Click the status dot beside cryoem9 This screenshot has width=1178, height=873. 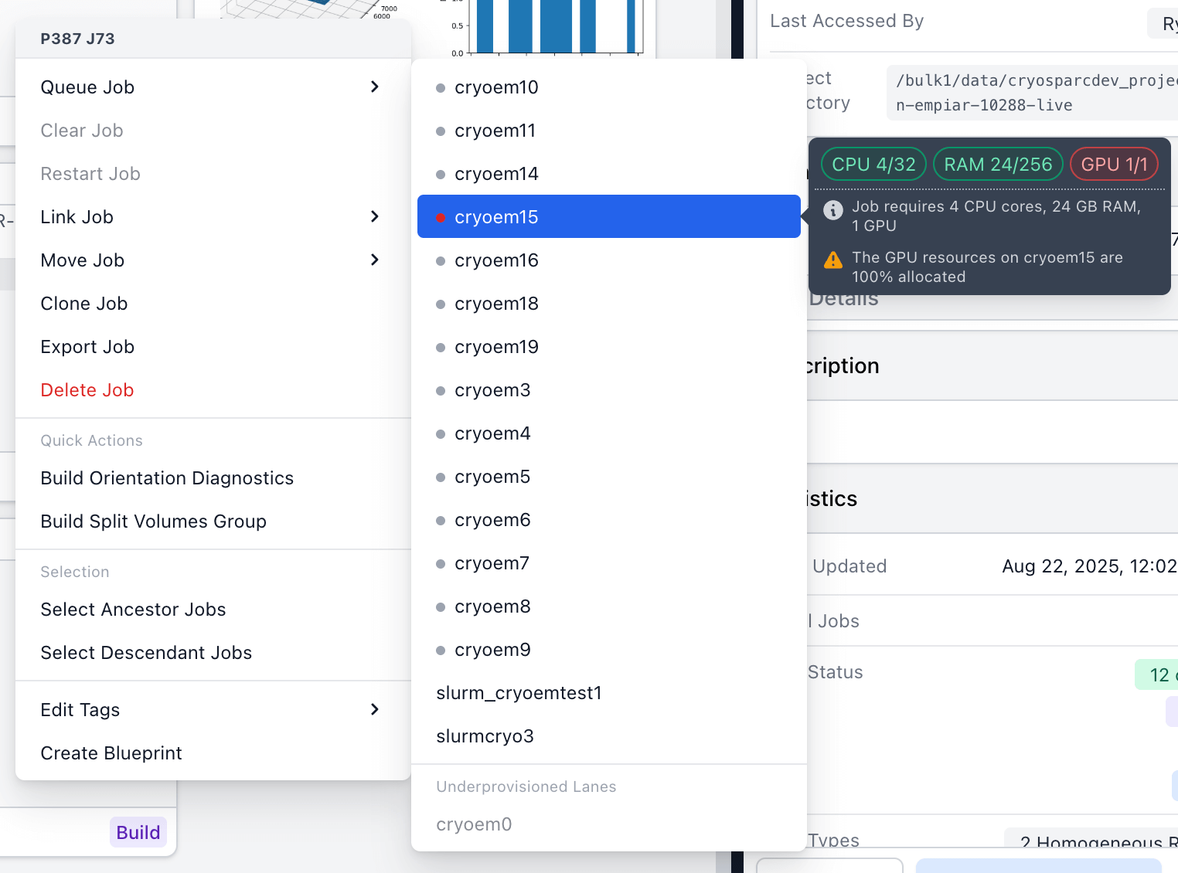coord(441,650)
